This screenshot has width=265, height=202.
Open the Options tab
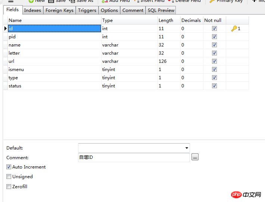(x=109, y=10)
